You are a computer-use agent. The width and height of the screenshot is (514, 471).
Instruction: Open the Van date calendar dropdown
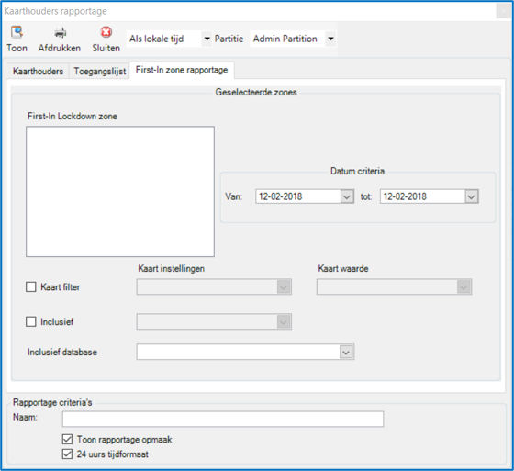click(347, 196)
